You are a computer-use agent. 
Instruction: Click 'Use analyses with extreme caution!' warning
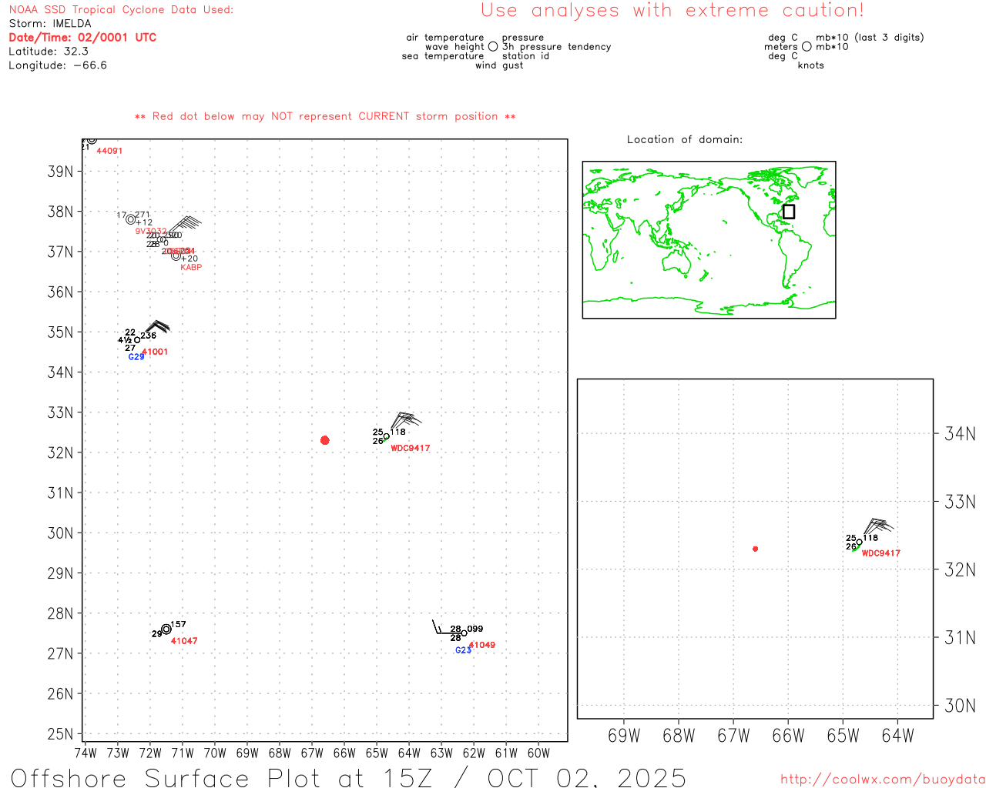672,10
